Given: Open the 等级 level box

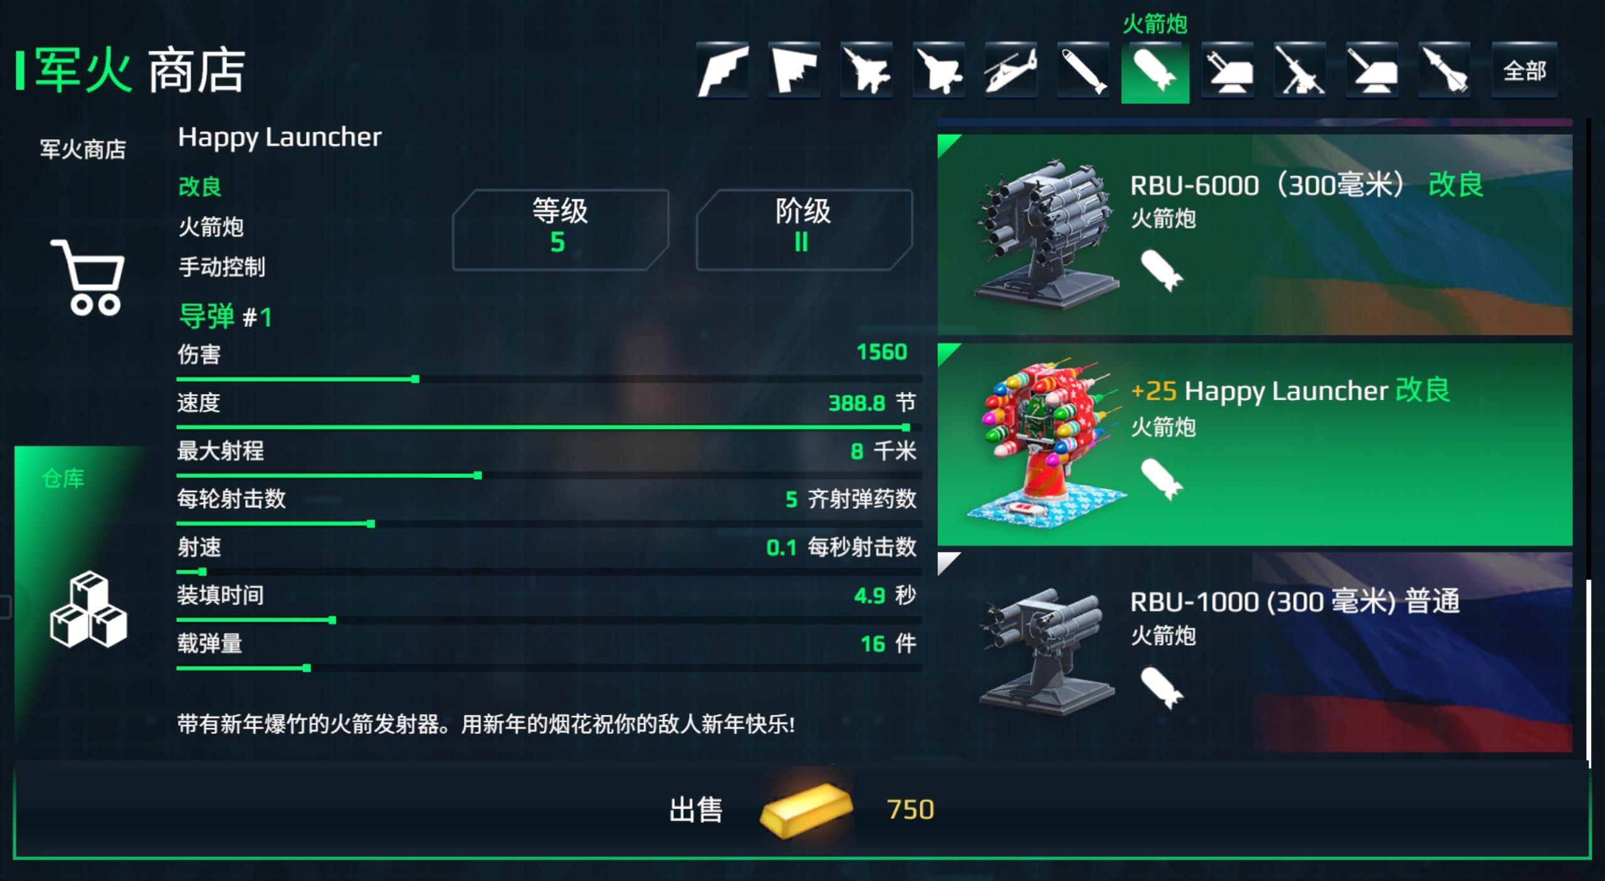Looking at the screenshot, I should click(560, 229).
